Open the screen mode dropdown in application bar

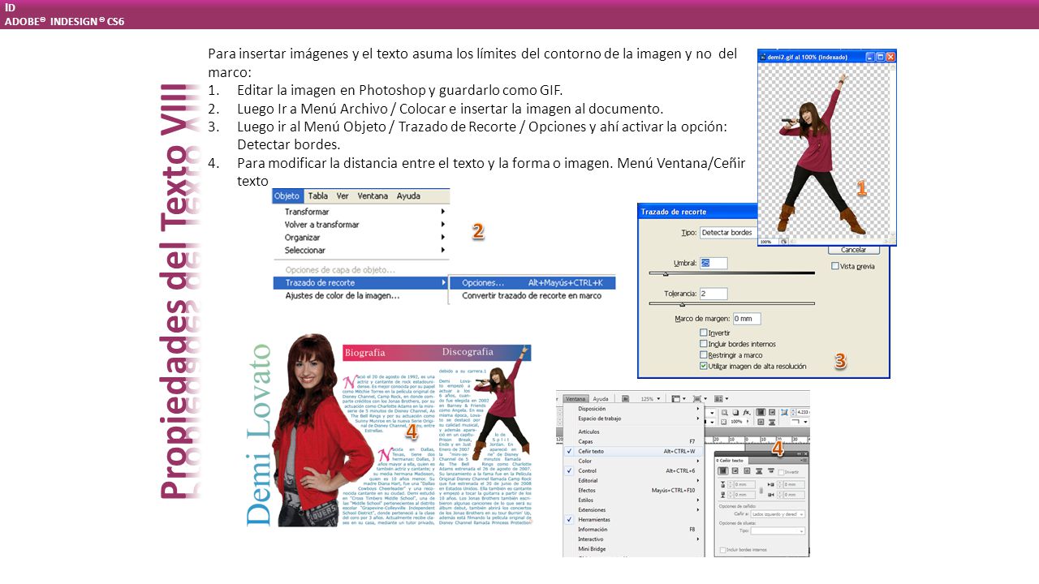tap(700, 399)
